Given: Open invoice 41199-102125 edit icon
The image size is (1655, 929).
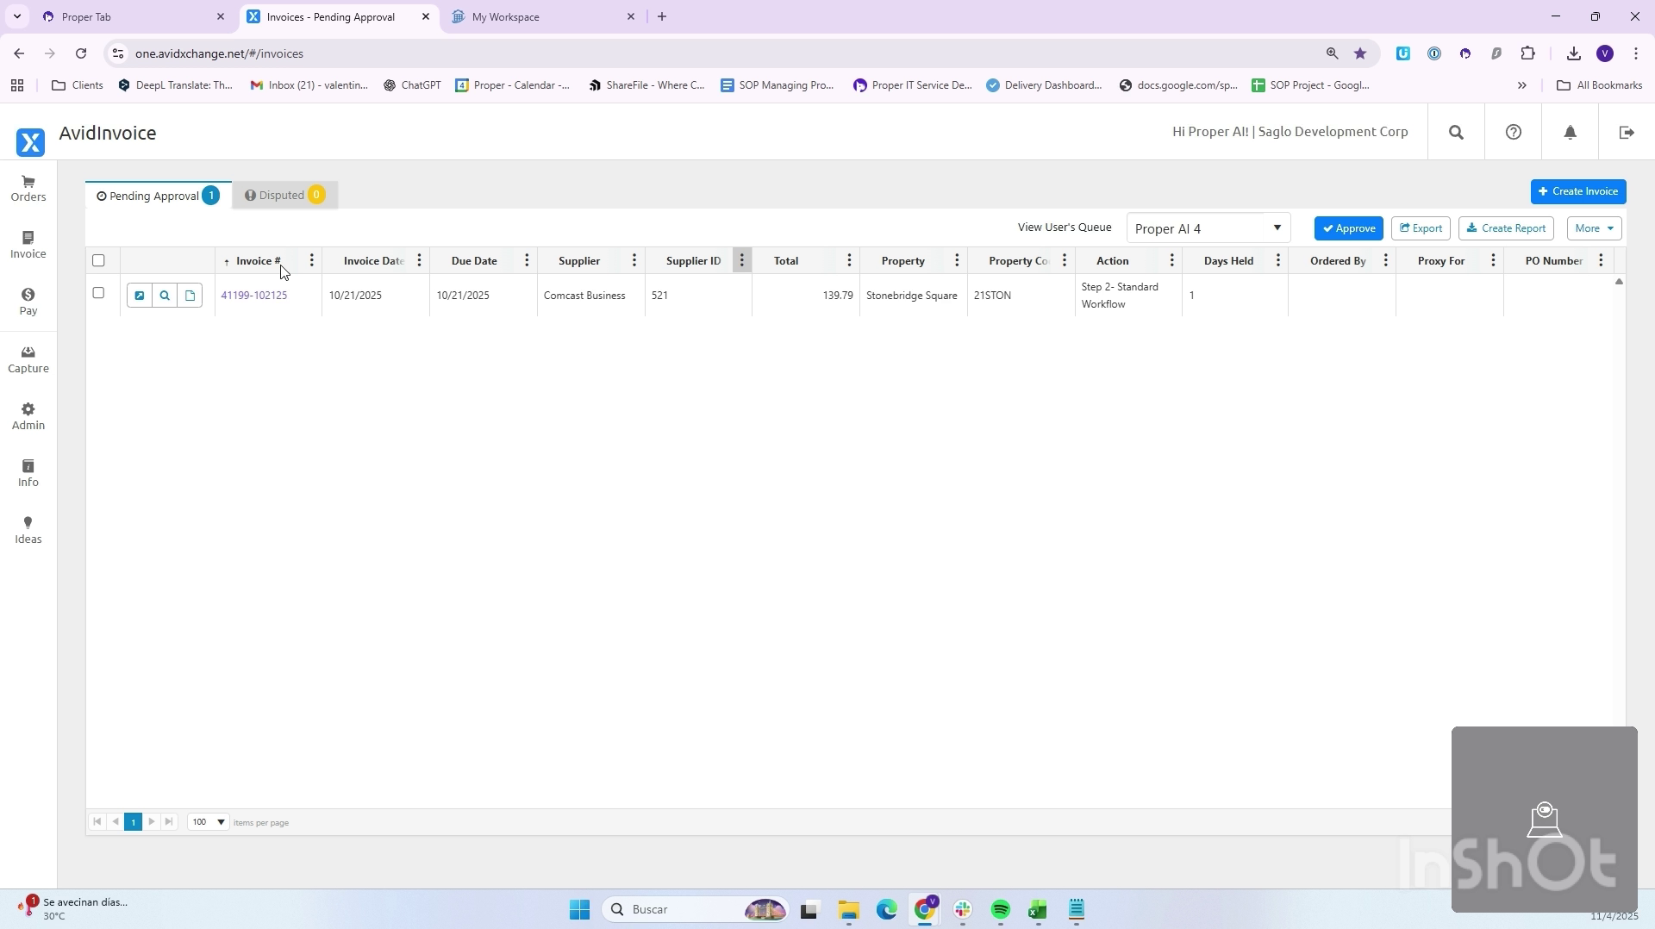Looking at the screenshot, I should (139, 296).
